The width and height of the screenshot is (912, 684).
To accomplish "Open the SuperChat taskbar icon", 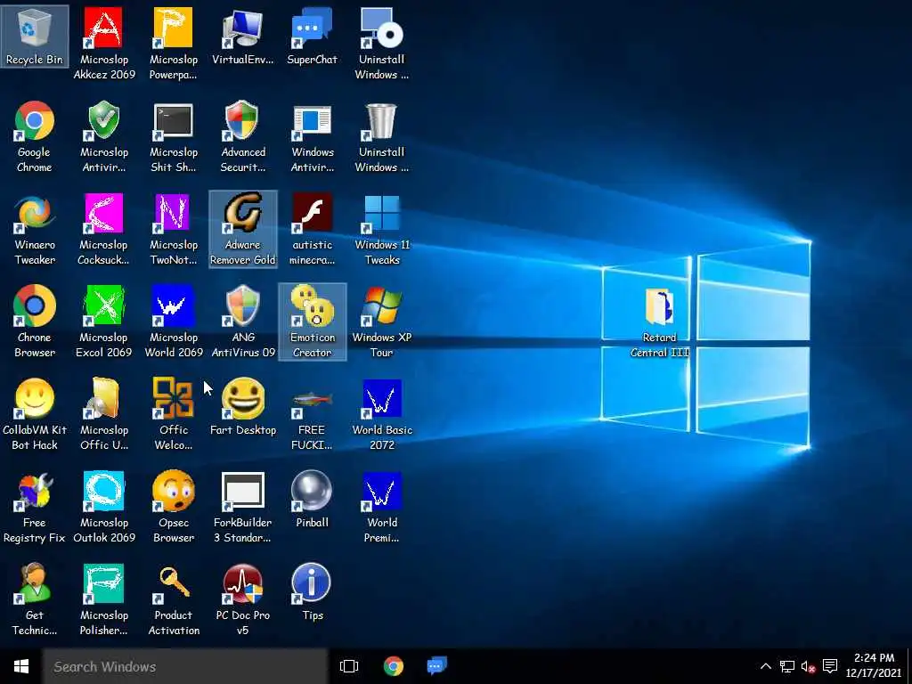I will [x=436, y=666].
